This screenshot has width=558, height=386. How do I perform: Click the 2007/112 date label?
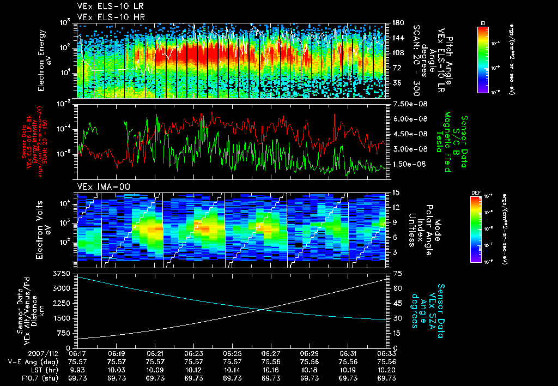(43, 354)
